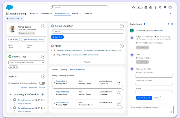Open the App Launcher grid icon
The width and height of the screenshot is (180, 118).
click(7, 14)
